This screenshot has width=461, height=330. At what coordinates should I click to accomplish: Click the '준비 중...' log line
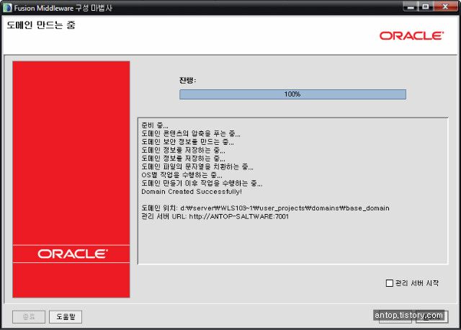pyautogui.click(x=155, y=125)
